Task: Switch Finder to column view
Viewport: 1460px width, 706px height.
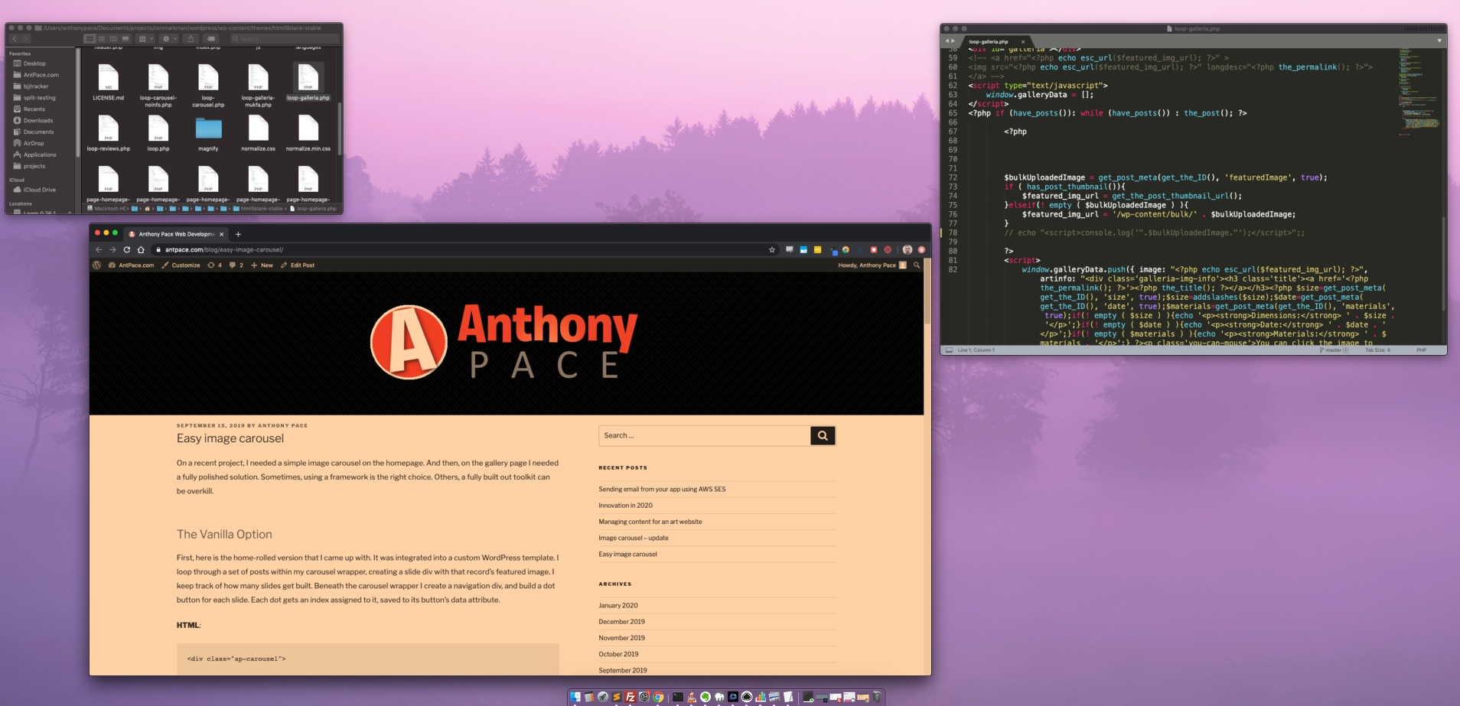Action: tap(113, 38)
